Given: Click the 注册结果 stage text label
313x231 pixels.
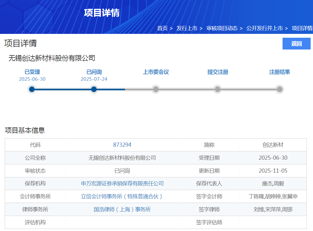Looking at the screenshot, I should click(280, 72).
